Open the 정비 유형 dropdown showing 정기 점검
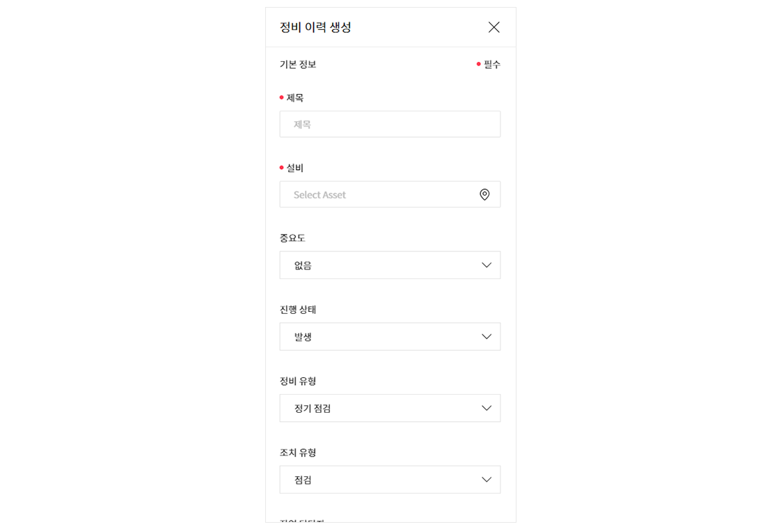The width and height of the screenshot is (781, 529). click(x=390, y=408)
